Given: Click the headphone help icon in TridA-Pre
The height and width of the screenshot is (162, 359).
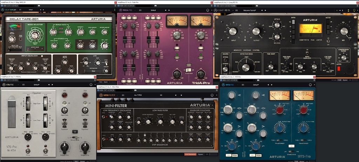Looking at the screenshot, I should (x=208, y=10).
